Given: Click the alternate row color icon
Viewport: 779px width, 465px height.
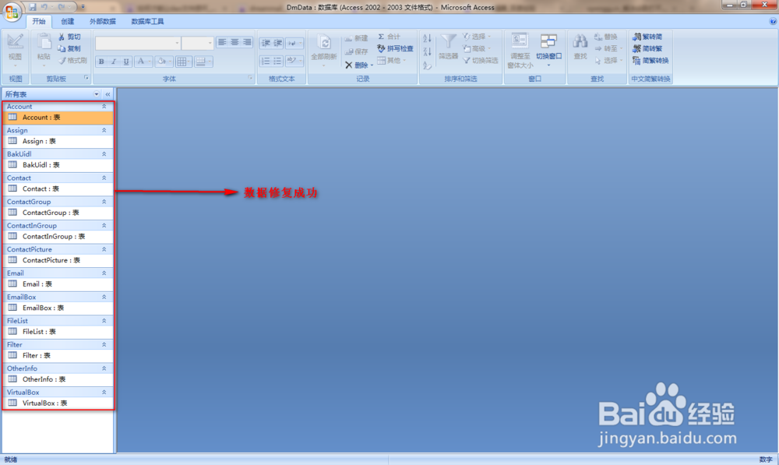Looking at the screenshot, I should point(203,62).
